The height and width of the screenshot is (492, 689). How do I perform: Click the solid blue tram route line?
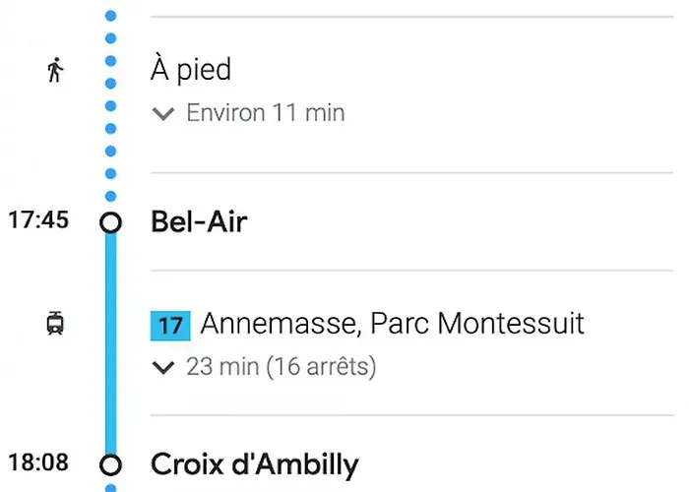point(111,344)
